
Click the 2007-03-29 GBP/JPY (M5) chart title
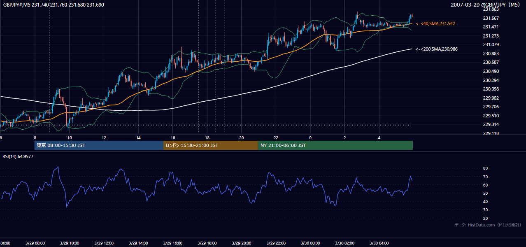click(x=486, y=5)
